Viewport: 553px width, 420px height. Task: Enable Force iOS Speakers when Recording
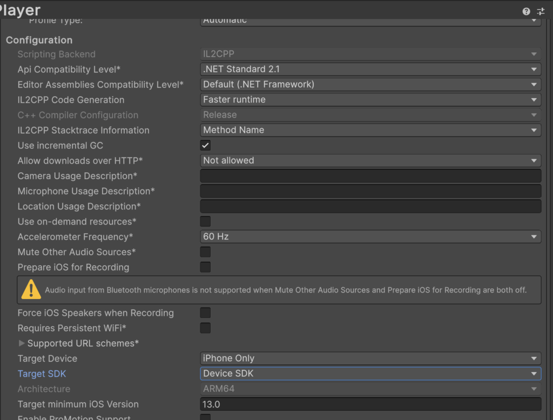click(x=205, y=313)
